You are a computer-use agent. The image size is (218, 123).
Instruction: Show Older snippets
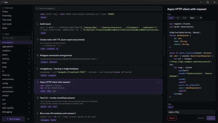[5, 28]
